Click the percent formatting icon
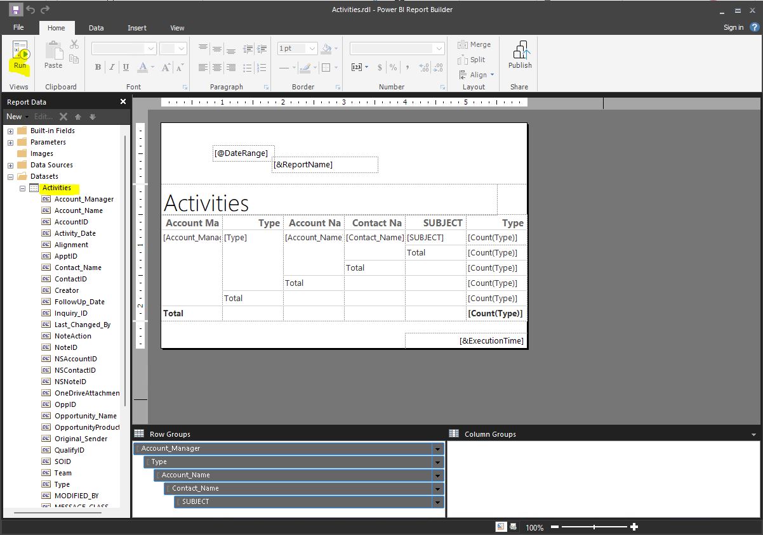The width and height of the screenshot is (763, 535). pyautogui.click(x=394, y=65)
